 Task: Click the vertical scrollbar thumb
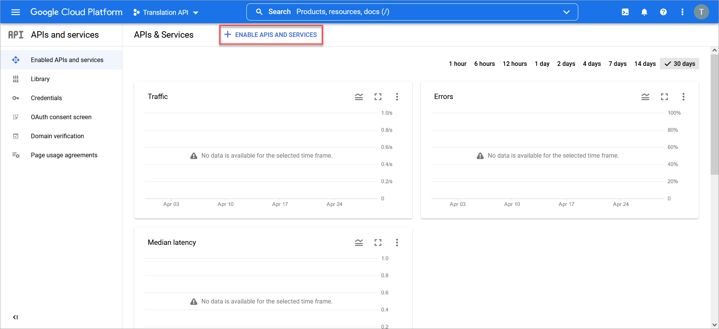tap(714, 114)
